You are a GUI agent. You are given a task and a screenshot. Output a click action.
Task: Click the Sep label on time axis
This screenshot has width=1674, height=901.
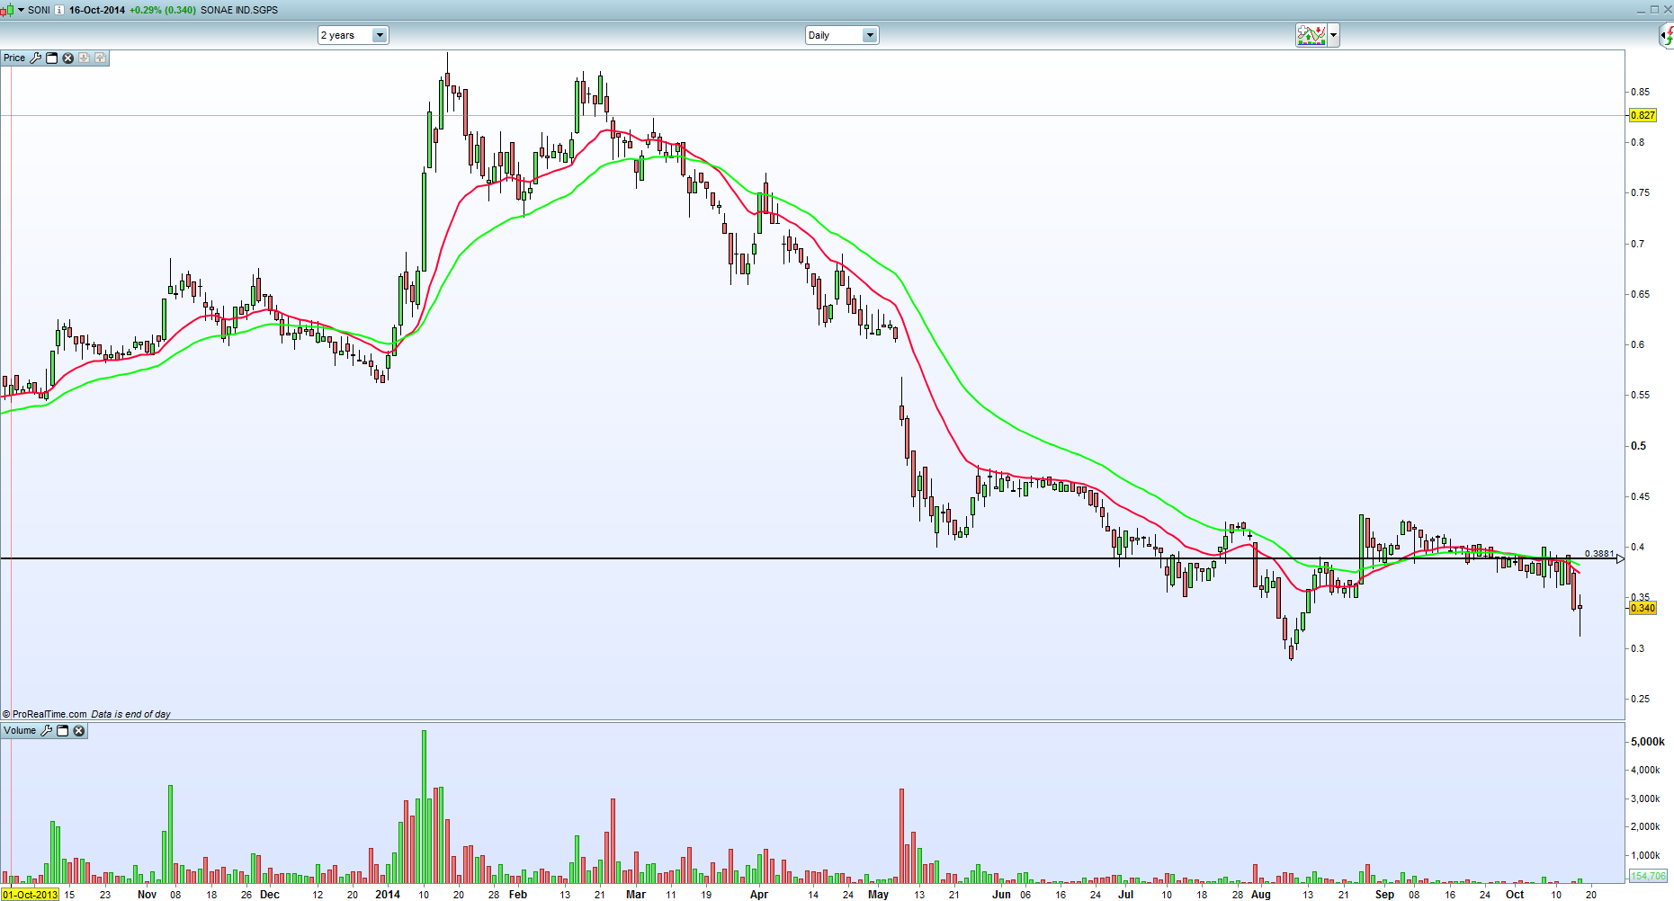[x=1384, y=895]
